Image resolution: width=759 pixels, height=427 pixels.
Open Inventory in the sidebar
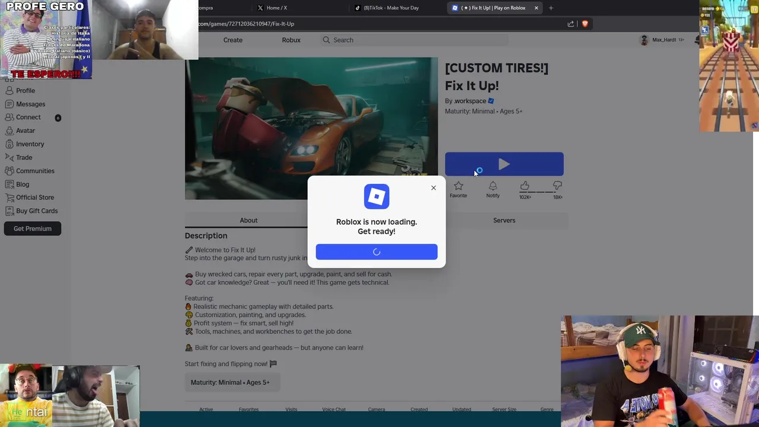[x=30, y=144]
